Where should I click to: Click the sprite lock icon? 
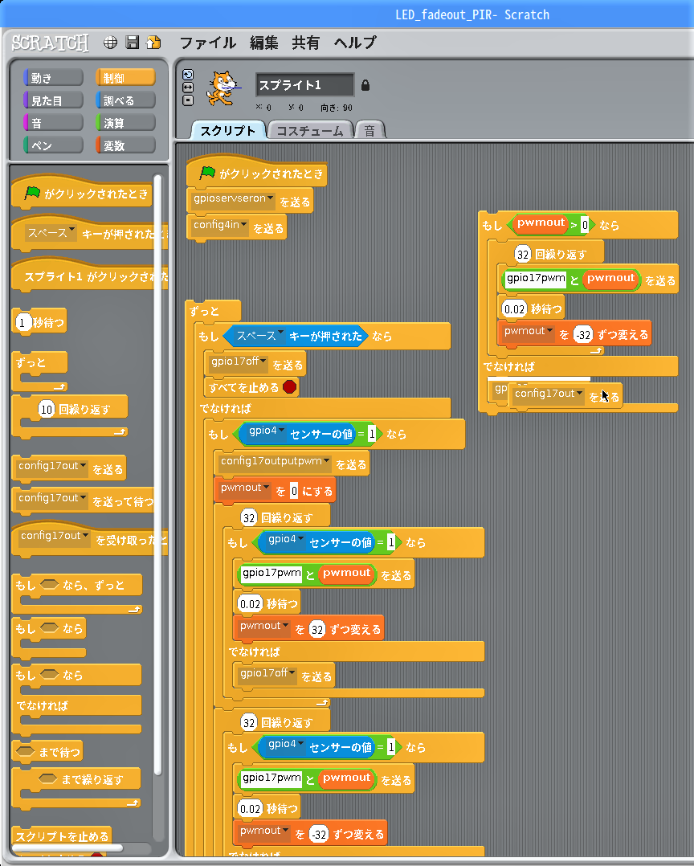[x=365, y=85]
